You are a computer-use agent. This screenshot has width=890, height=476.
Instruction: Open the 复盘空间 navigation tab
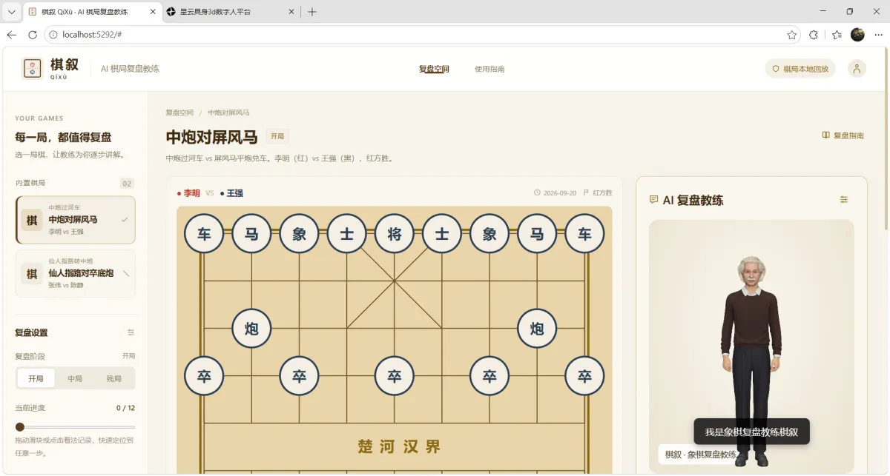(x=434, y=69)
